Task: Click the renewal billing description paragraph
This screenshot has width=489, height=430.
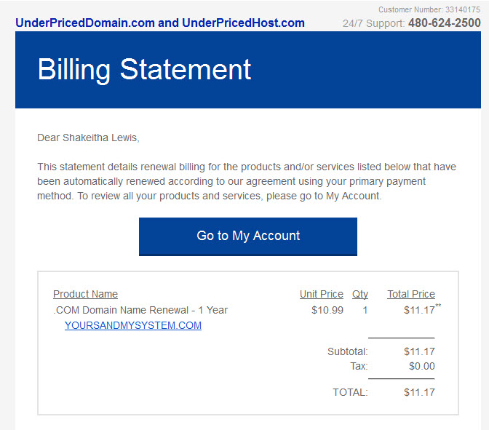Action: 247,181
